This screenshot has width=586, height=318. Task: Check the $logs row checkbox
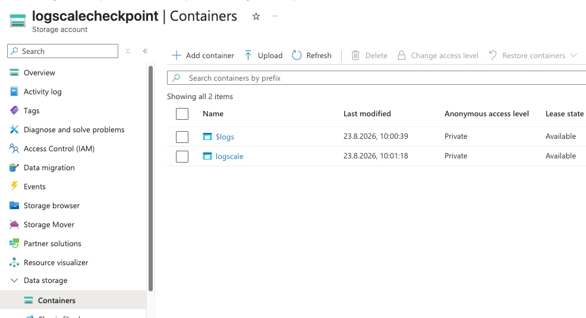(x=182, y=137)
